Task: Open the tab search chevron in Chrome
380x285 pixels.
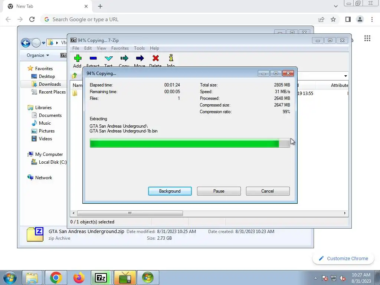Action: (335, 6)
